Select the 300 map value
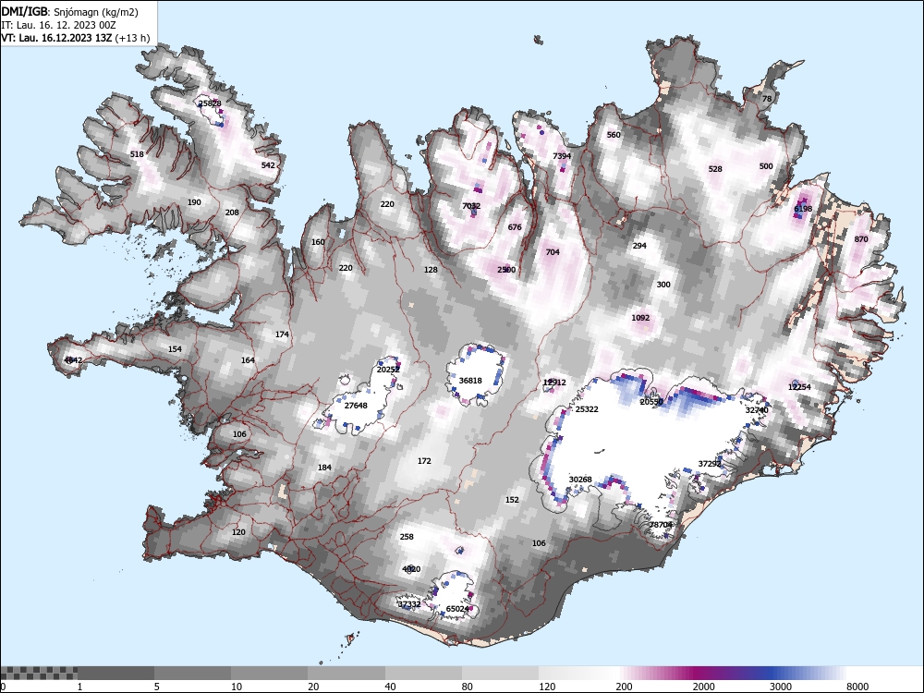924x693 pixels. (663, 285)
